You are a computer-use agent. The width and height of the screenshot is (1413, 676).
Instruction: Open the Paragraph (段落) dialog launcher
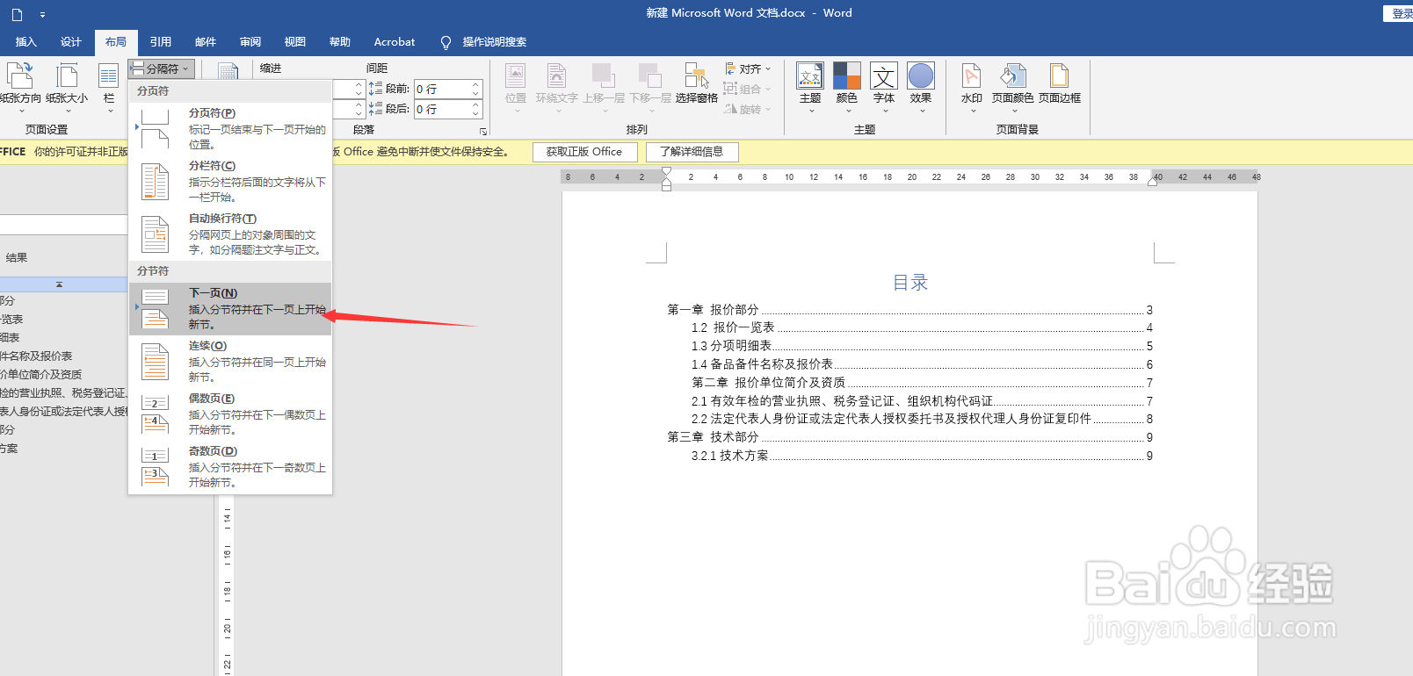[x=483, y=132]
